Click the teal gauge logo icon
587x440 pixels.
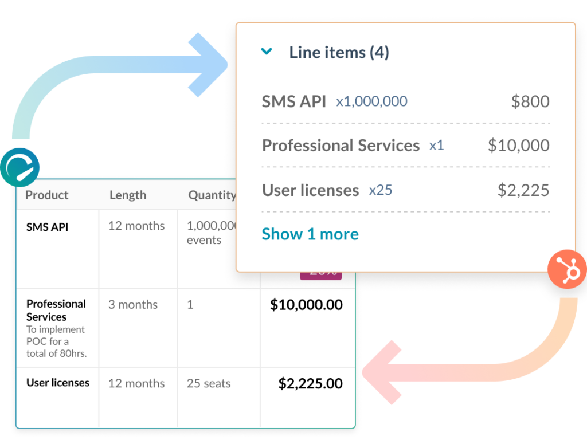coord(19,167)
